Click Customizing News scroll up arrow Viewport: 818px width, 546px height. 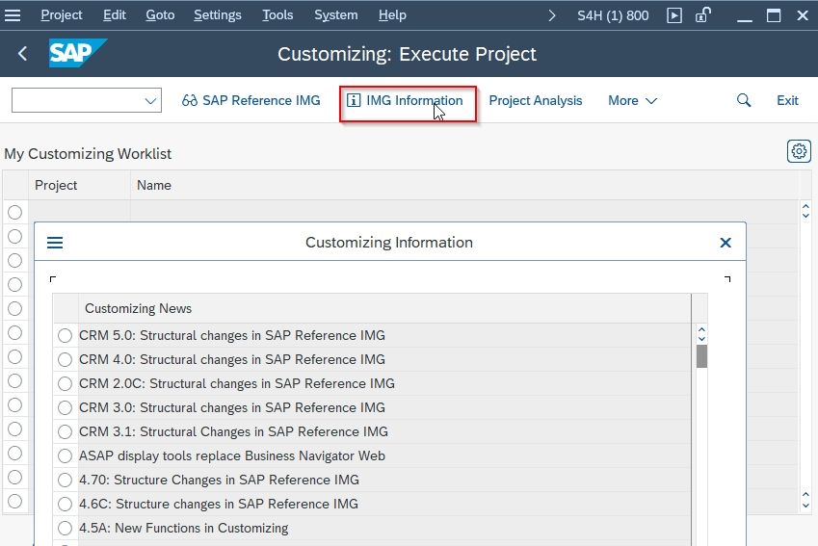(x=701, y=329)
